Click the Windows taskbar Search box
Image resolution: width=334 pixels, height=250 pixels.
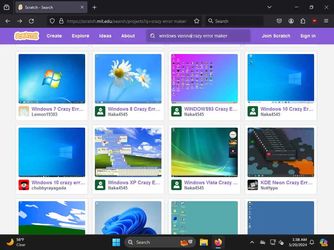click(160, 242)
